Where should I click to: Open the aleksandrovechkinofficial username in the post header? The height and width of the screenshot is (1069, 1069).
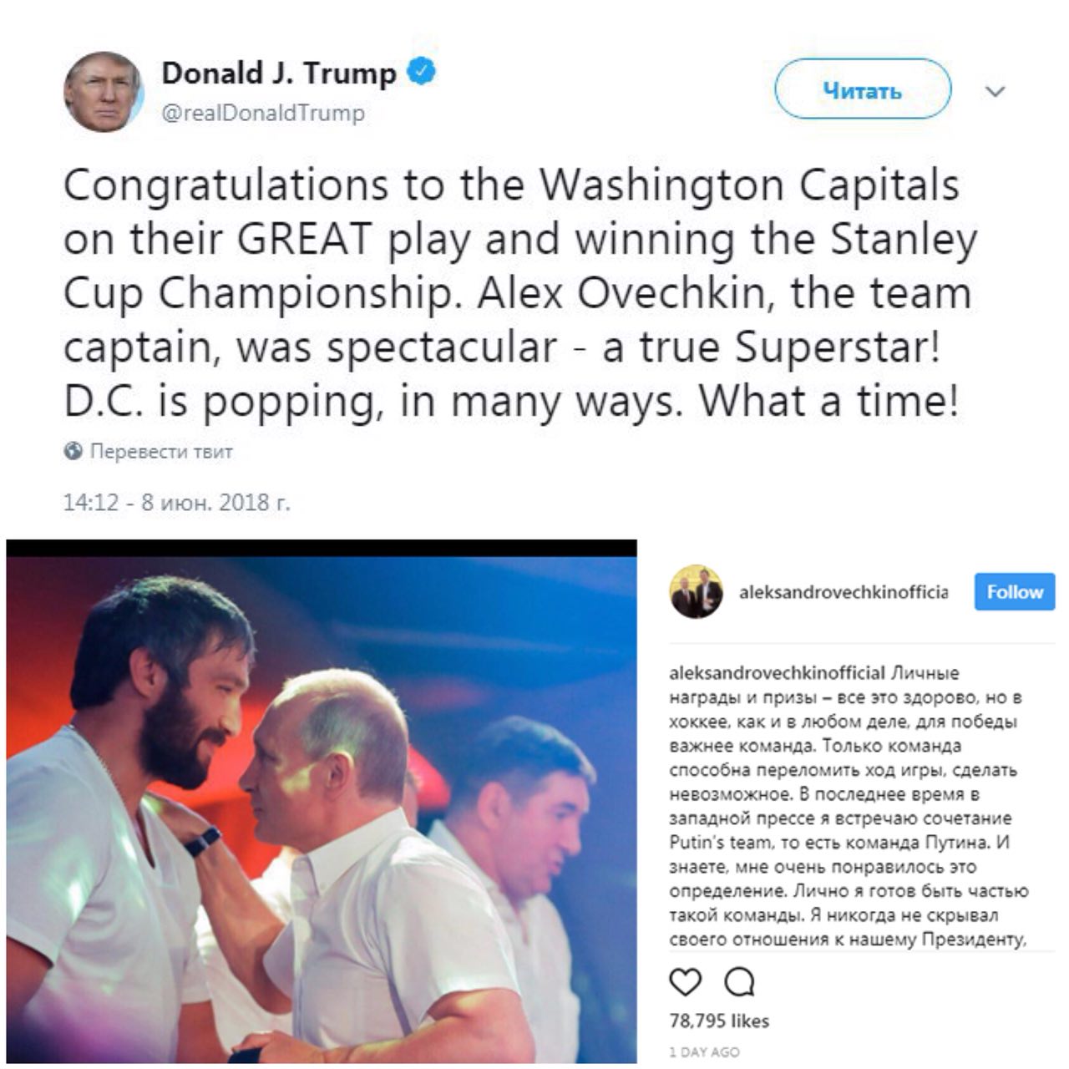pos(844,592)
